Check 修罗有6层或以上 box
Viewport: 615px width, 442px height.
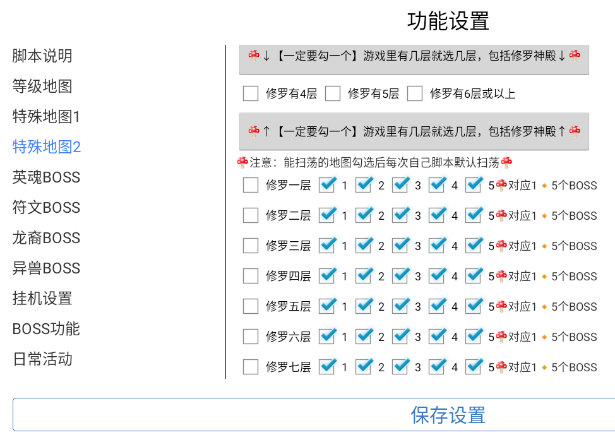pyautogui.click(x=415, y=94)
